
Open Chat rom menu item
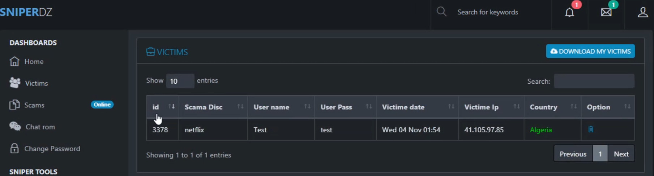pos(40,127)
